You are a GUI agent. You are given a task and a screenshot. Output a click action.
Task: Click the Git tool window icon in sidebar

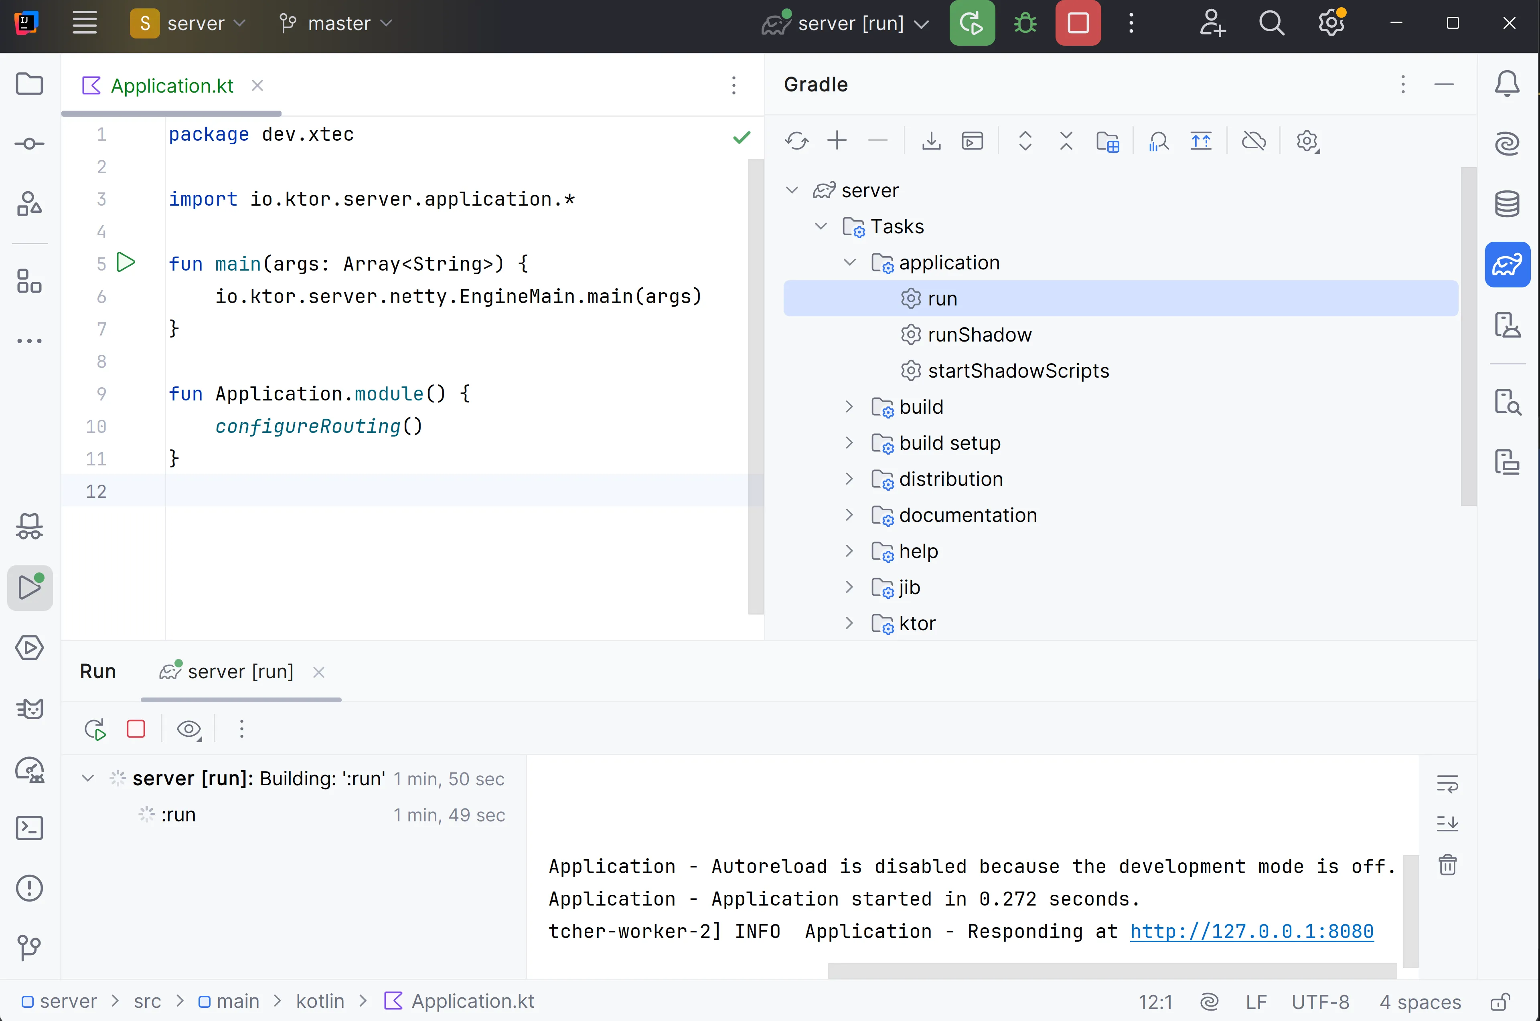29,947
